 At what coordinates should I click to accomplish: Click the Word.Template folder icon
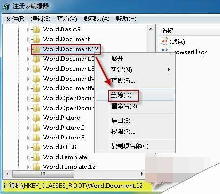coord(36,157)
